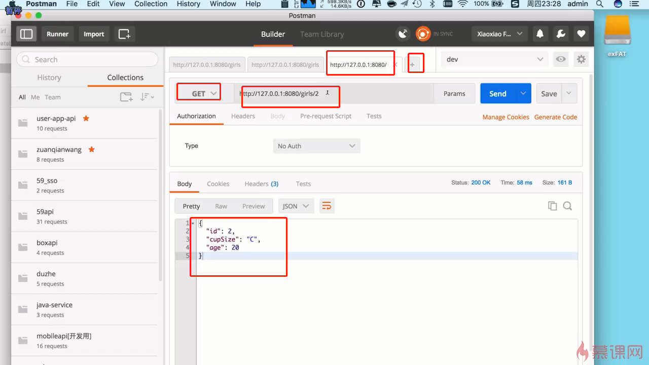
Task: Open the History menu in menu bar
Action: [x=189, y=4]
